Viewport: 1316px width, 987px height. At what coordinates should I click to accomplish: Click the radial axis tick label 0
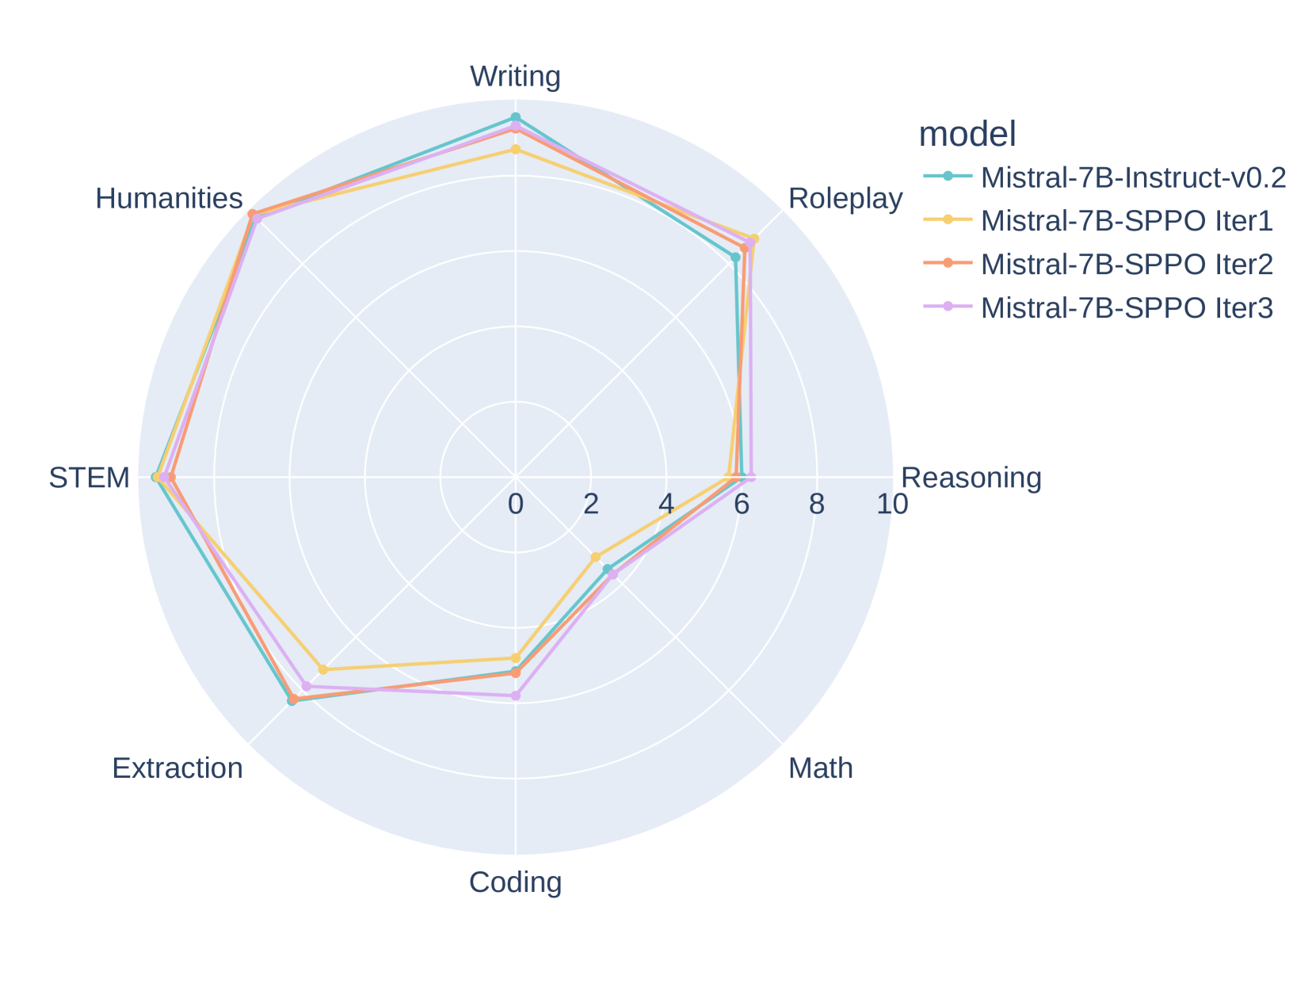(x=516, y=505)
